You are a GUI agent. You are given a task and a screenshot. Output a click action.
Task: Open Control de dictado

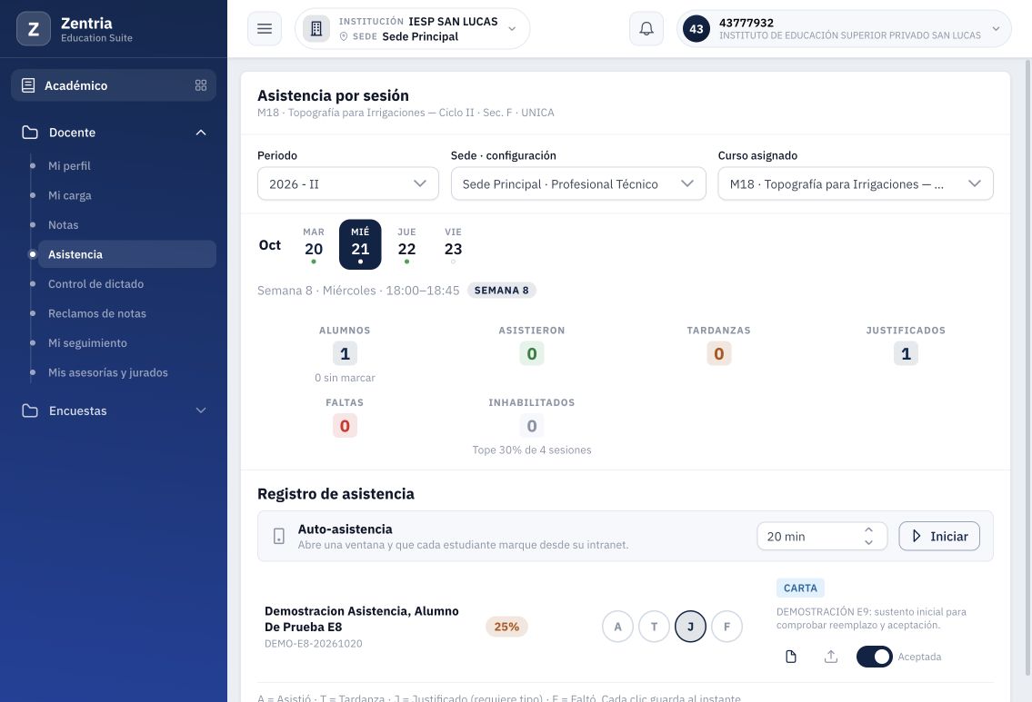[96, 284]
